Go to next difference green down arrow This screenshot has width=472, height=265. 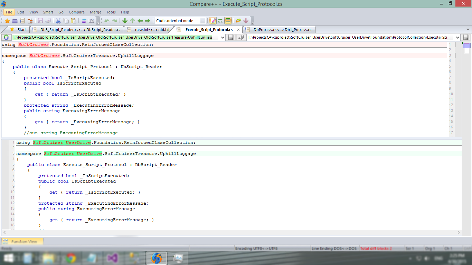coord(125,21)
